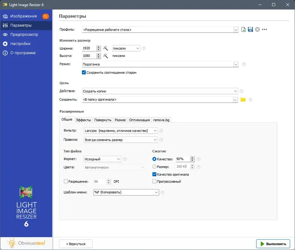Image resolution: width=295 pixels, height=250 pixels.
Task: Switch to the Эффекты tab
Action: [83, 120]
